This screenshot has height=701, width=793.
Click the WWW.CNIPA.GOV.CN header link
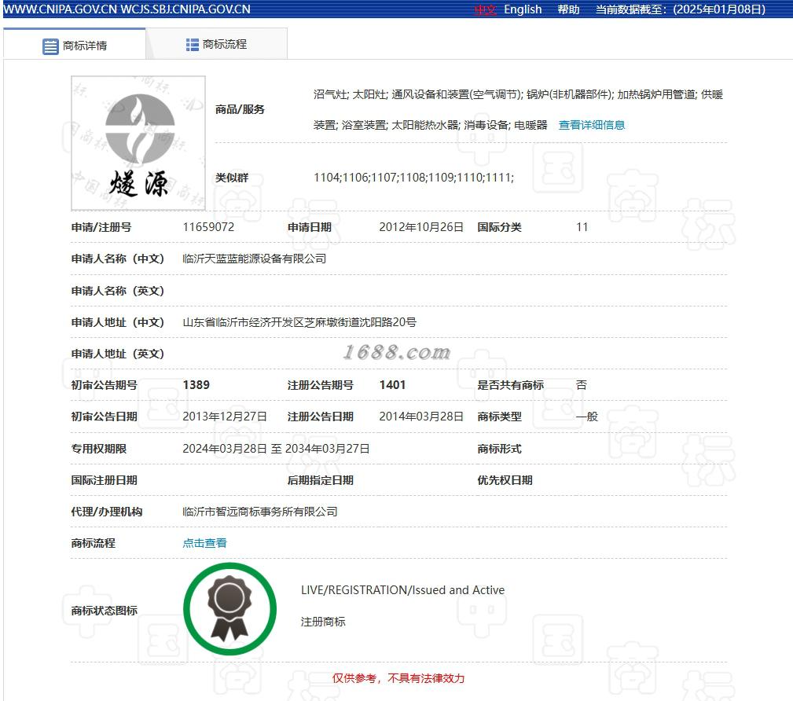(x=61, y=9)
